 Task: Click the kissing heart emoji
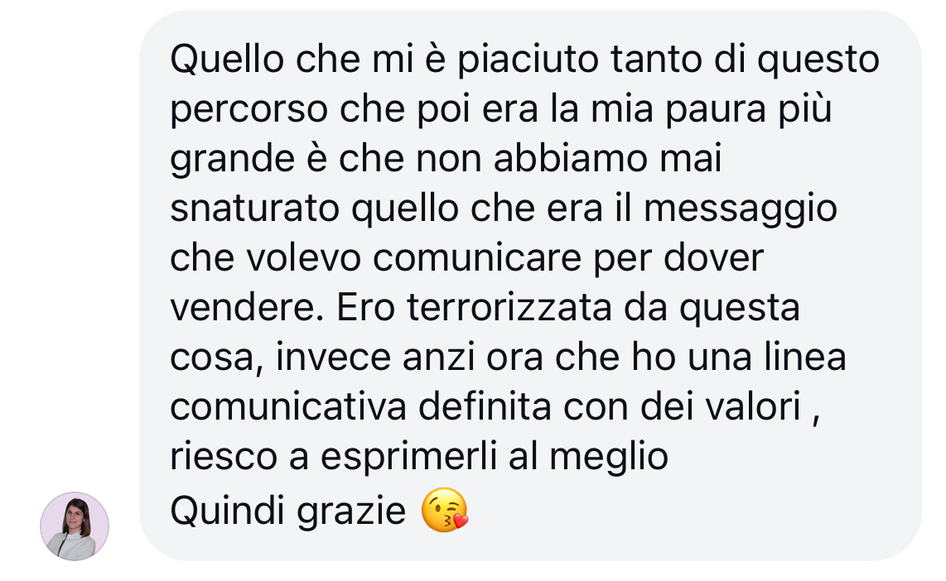[445, 510]
